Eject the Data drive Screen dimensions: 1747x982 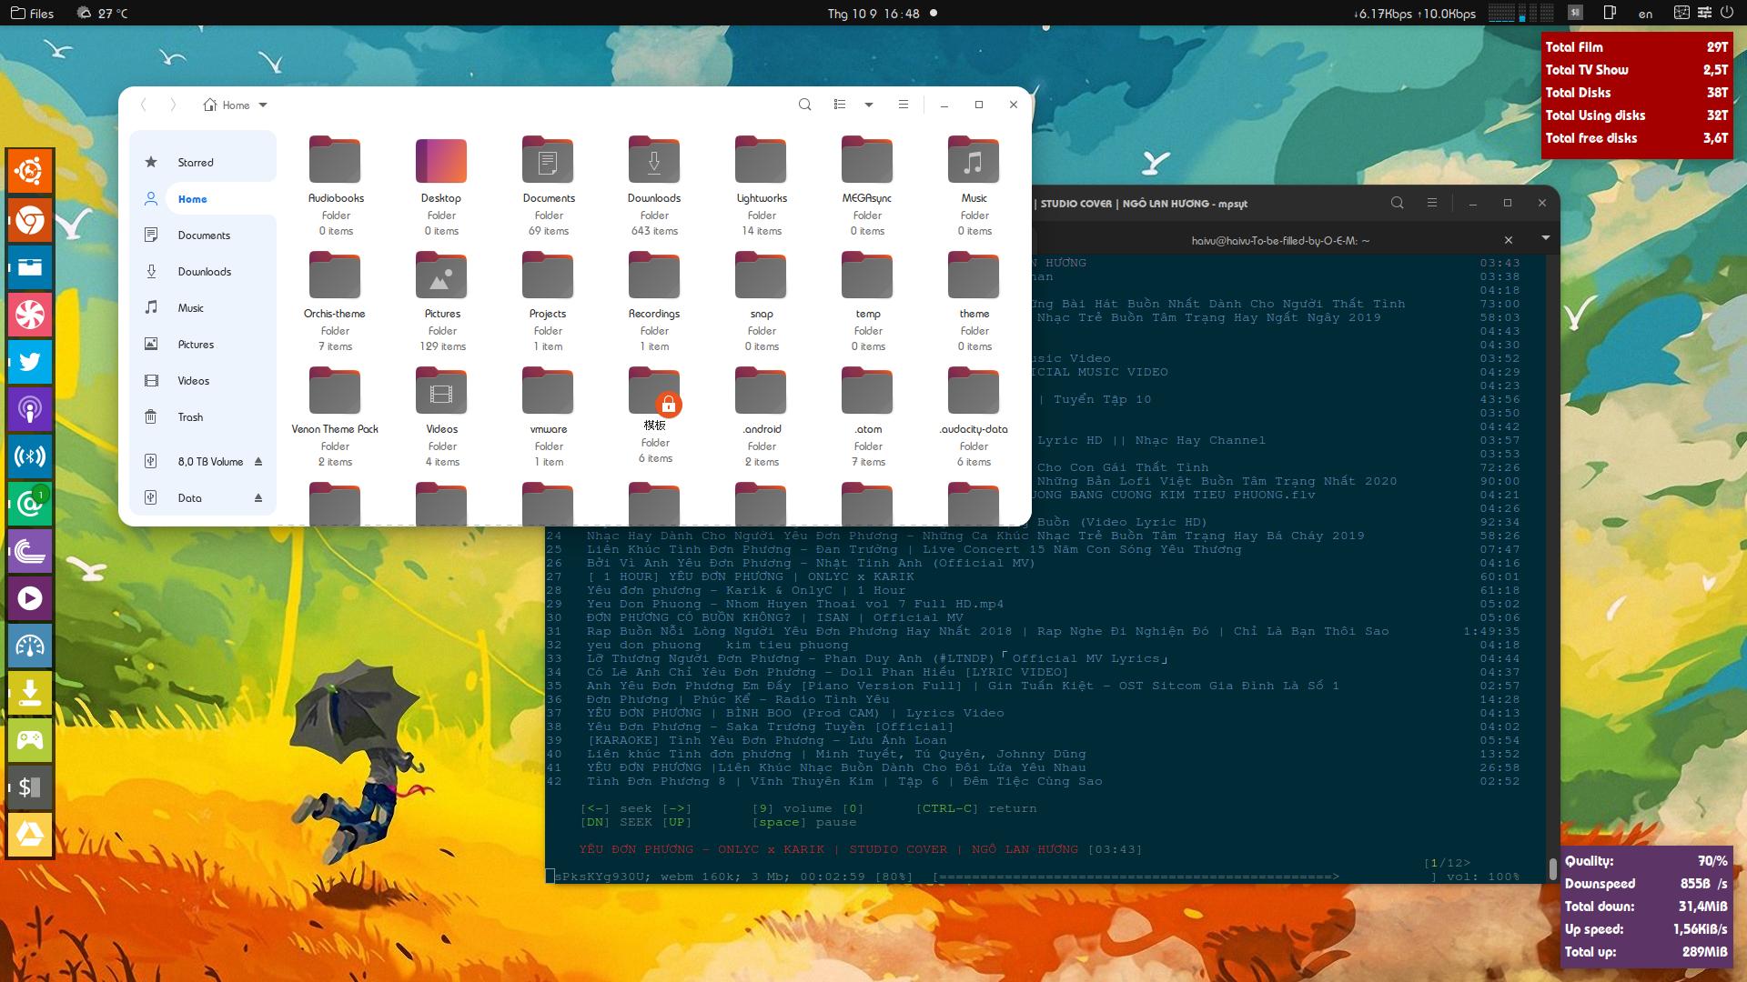pos(258,498)
